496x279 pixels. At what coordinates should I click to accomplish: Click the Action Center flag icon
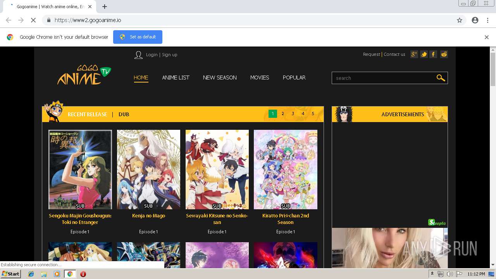point(459,274)
